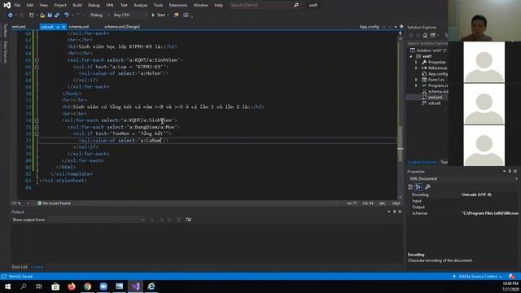The width and height of the screenshot is (521, 293).
Task: Launch Firefox from taskbar
Action: tap(72, 286)
